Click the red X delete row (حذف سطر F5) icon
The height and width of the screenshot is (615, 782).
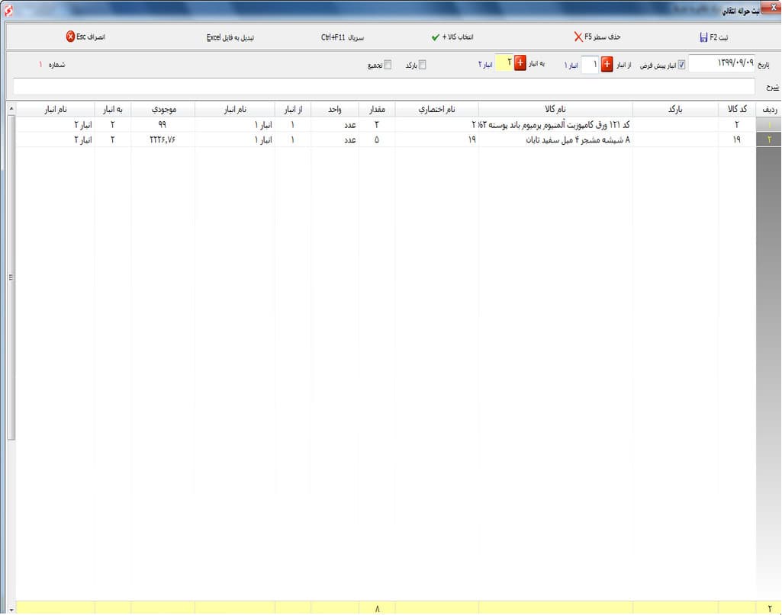[x=578, y=37]
